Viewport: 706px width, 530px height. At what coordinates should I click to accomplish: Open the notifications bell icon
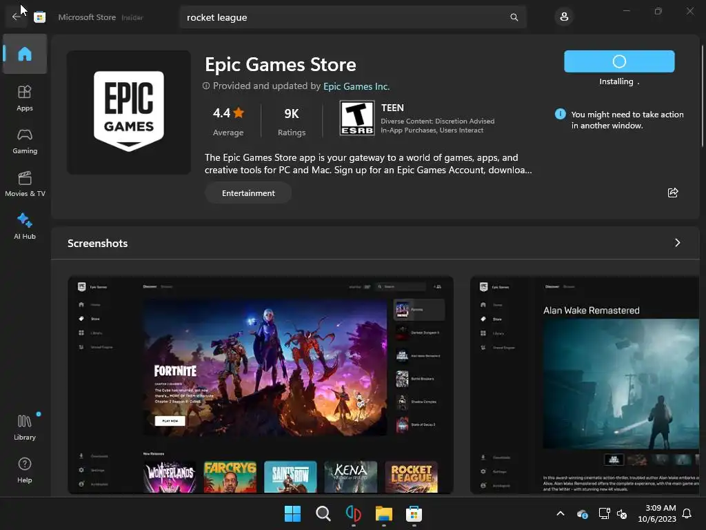tap(687, 513)
